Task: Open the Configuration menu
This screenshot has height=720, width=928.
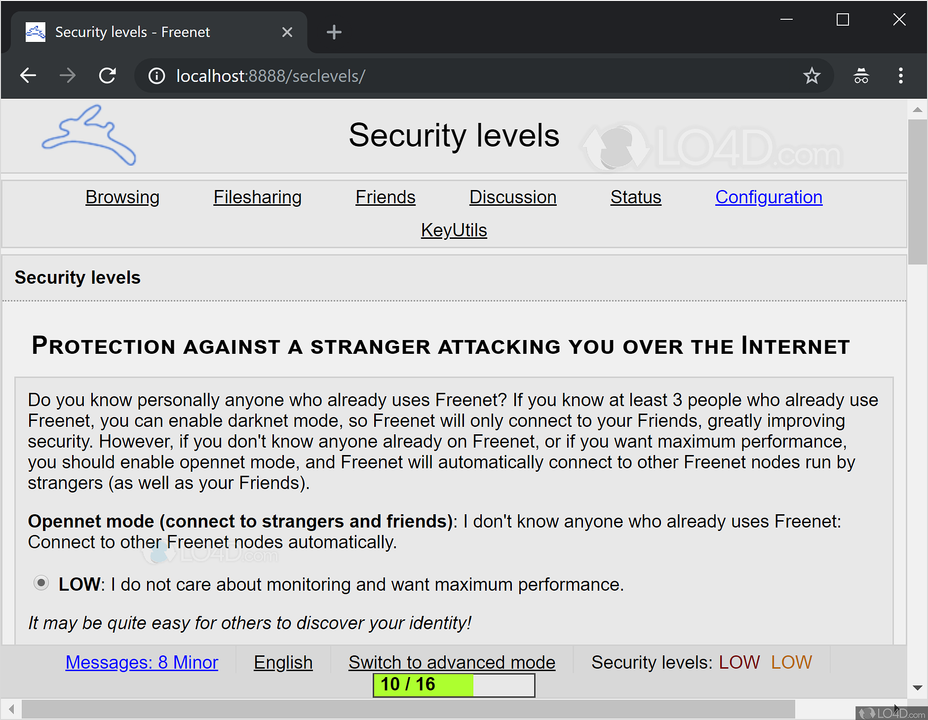Action: [769, 197]
